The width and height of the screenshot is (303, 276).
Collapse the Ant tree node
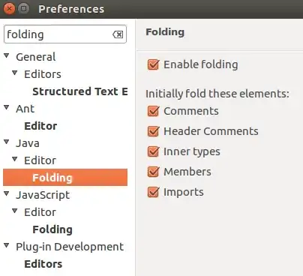(7, 107)
